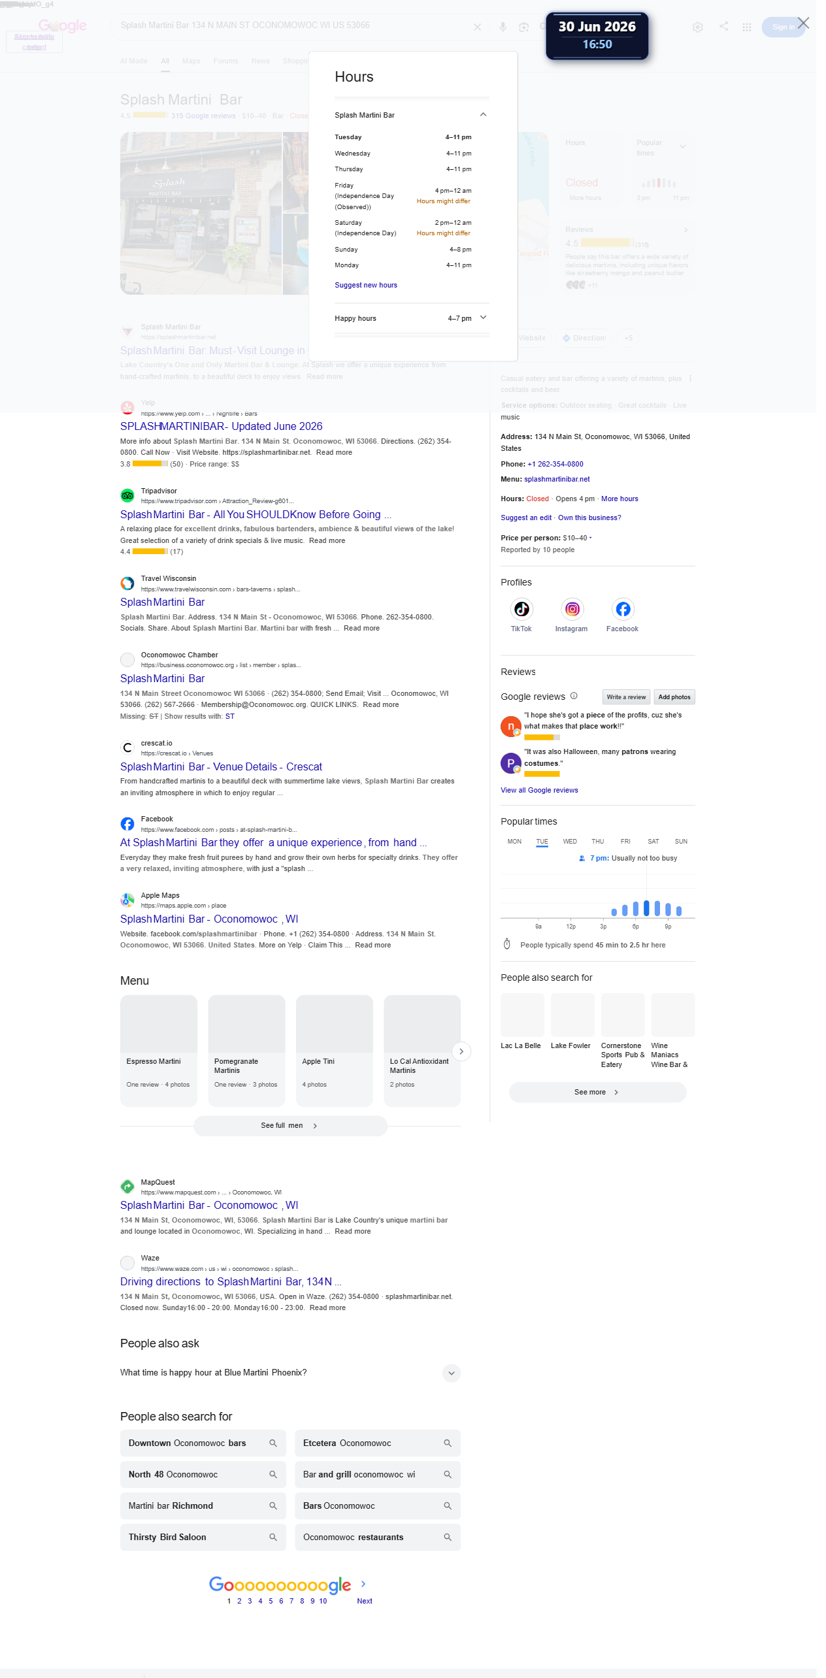
Task: Click the Tripadvisor favicon
Action: [127, 496]
